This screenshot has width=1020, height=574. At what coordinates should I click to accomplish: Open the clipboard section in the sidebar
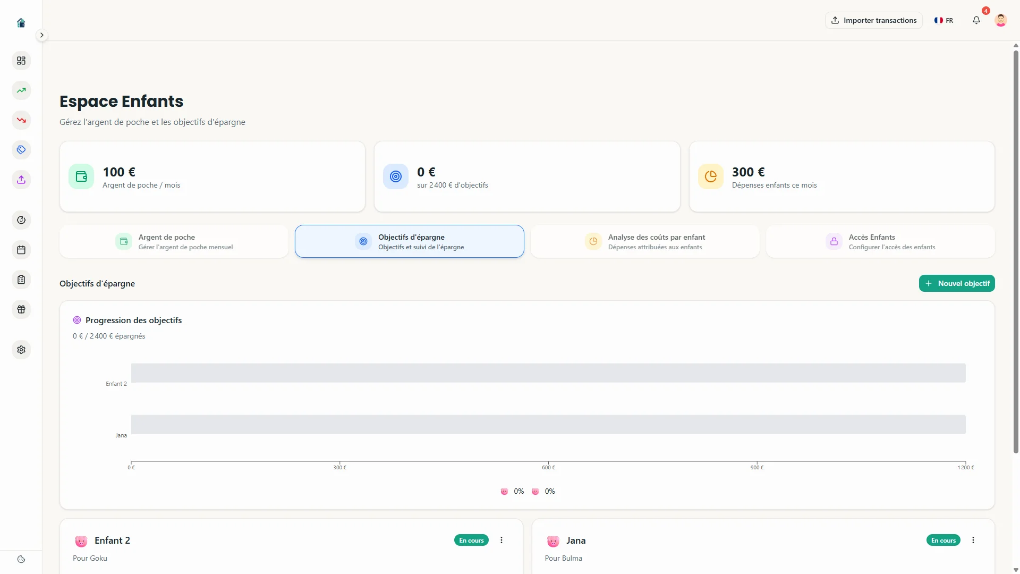click(21, 280)
